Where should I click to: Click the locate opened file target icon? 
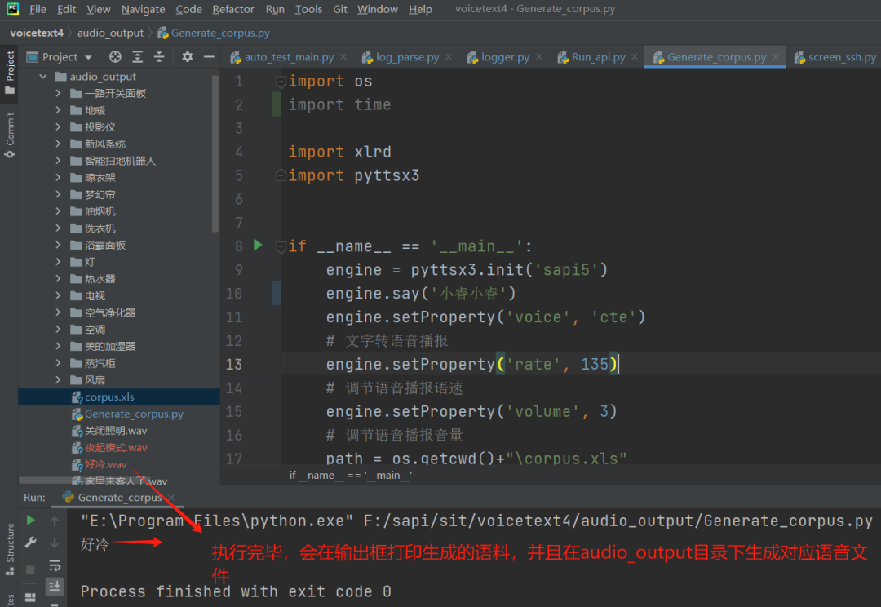click(115, 57)
